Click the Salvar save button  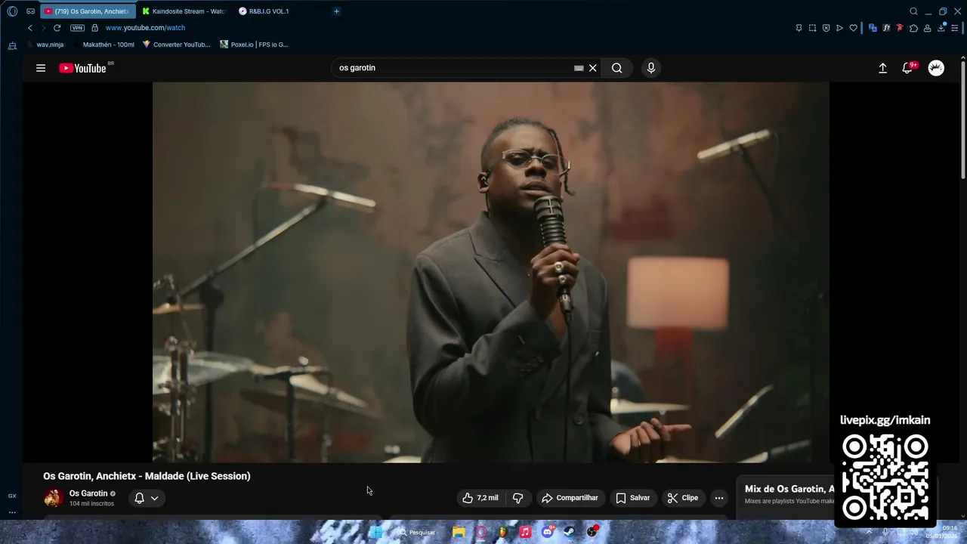(633, 498)
